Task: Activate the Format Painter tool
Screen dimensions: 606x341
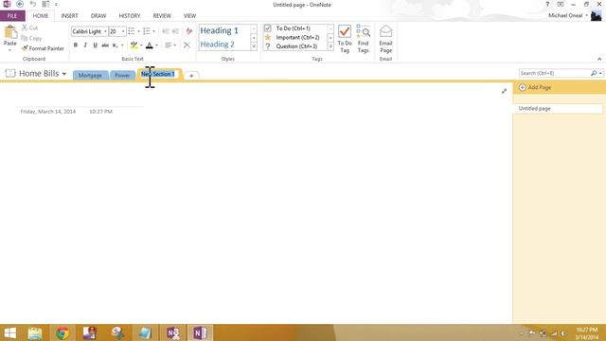Action: click(x=43, y=48)
